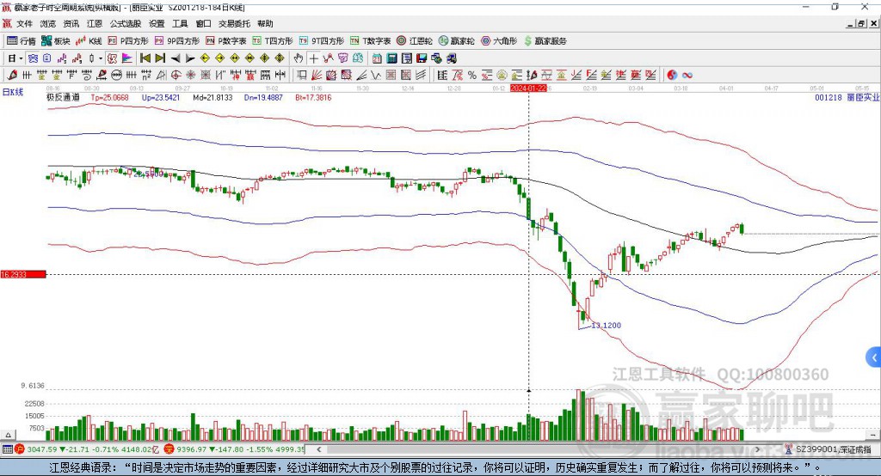
Task: Click the blue infinity loop icon
Action: point(687,76)
